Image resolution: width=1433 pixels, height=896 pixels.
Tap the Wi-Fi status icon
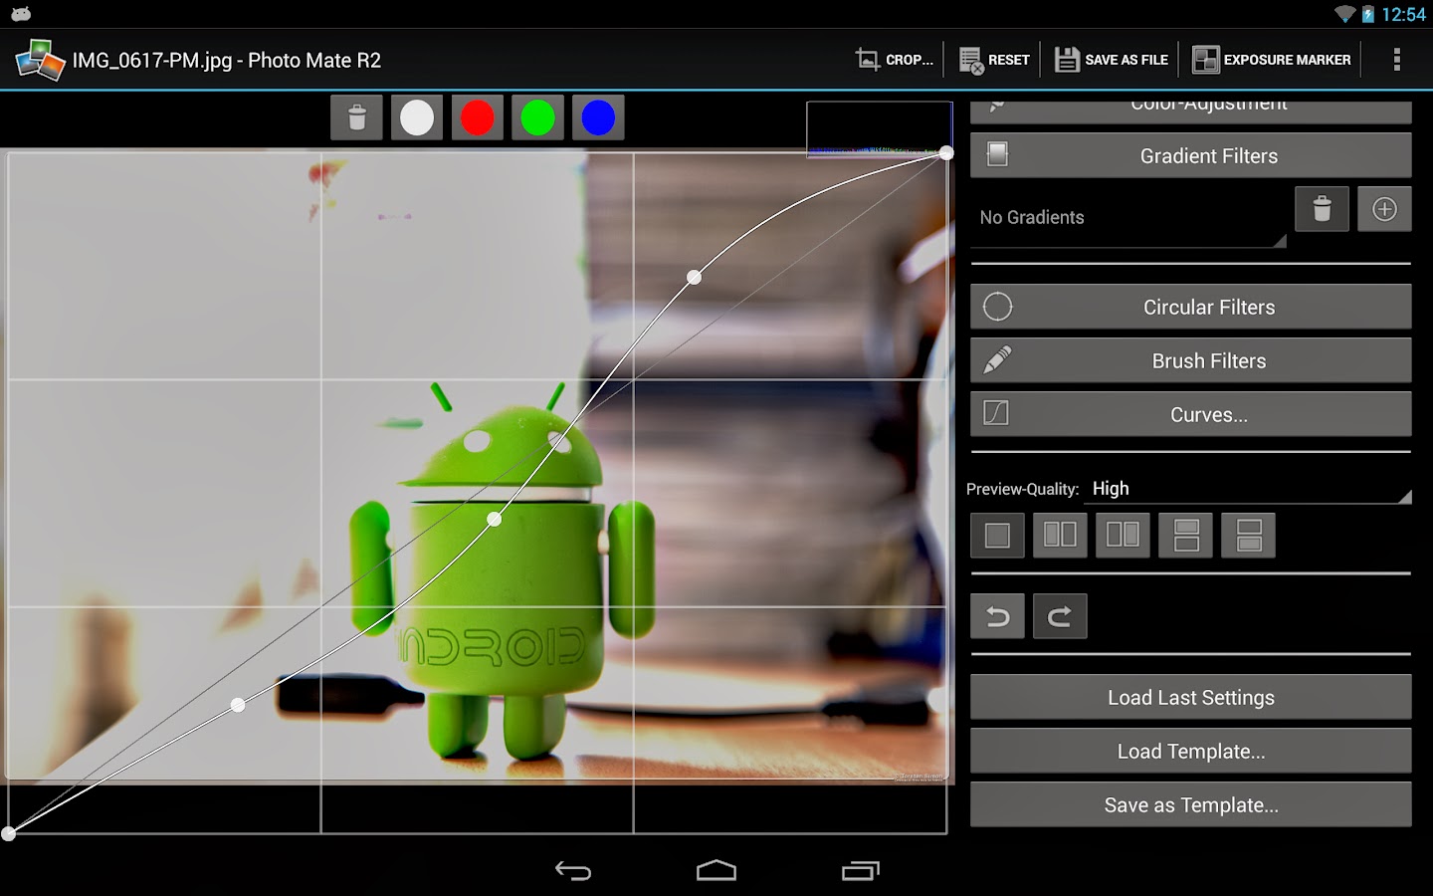click(1345, 14)
